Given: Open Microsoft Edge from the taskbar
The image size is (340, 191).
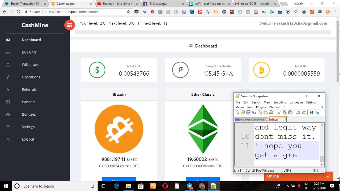Looking at the screenshot, I should pyautogui.click(x=116, y=186).
